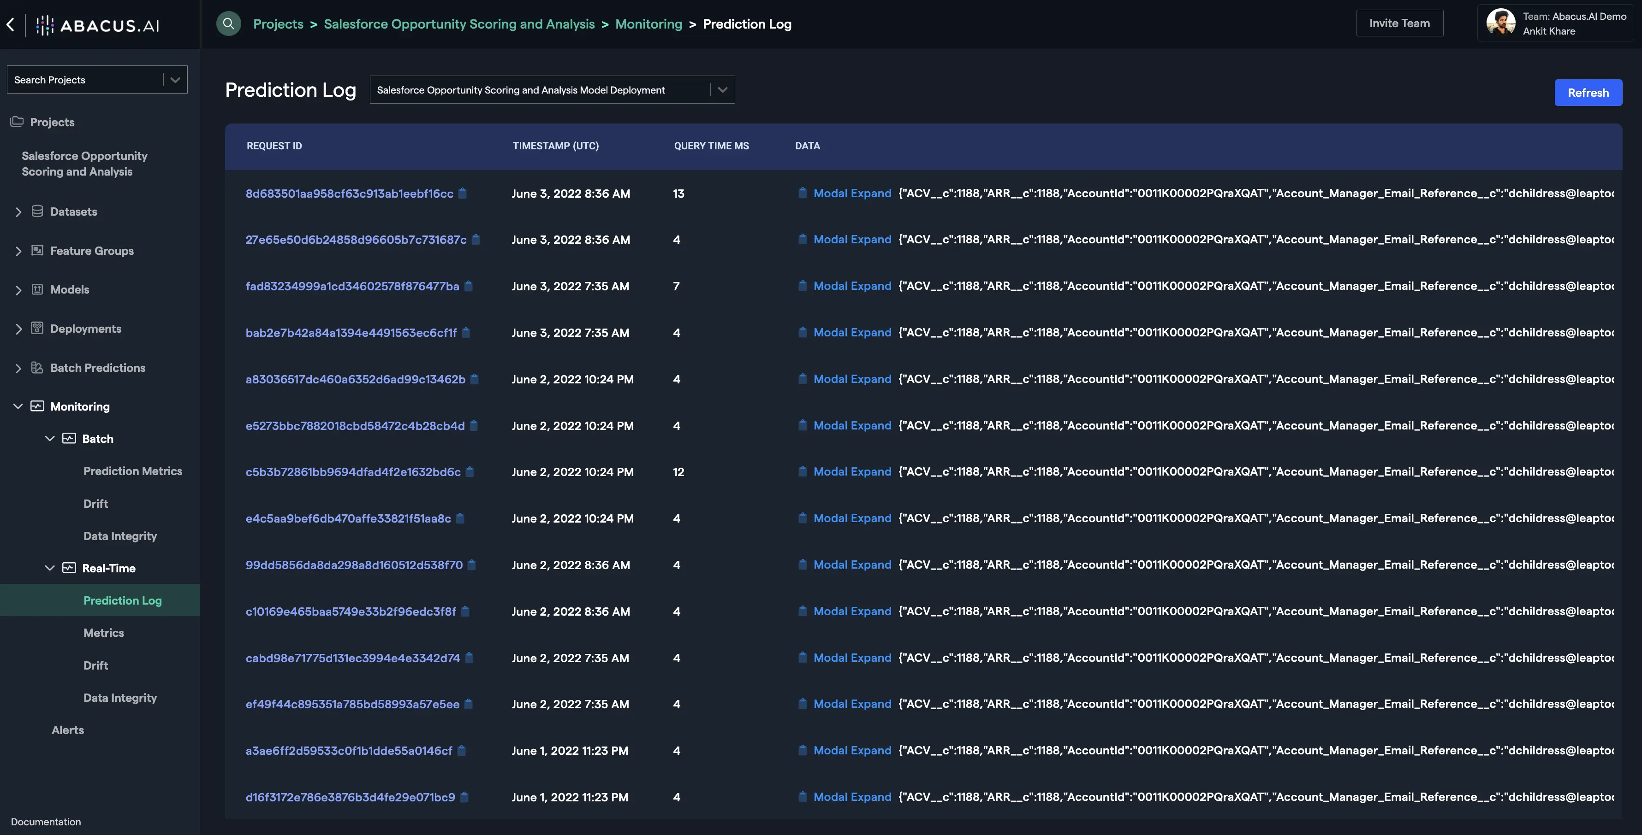The width and height of the screenshot is (1642, 835).
Task: Click the Refresh button
Action: (x=1587, y=92)
